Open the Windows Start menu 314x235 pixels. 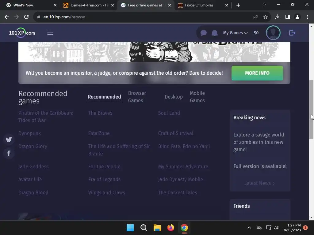tap(130, 228)
